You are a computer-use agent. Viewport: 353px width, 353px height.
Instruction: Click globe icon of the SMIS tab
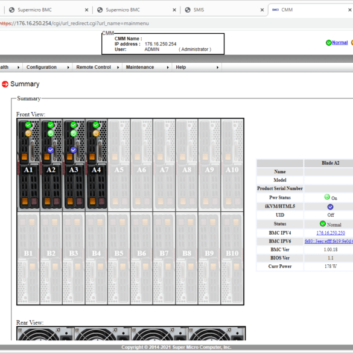click(x=188, y=10)
